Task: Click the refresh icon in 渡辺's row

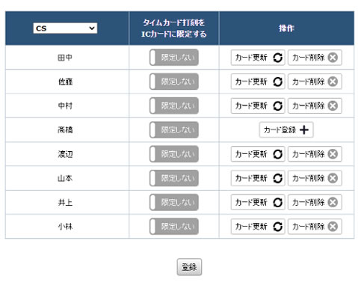Action: click(277, 154)
